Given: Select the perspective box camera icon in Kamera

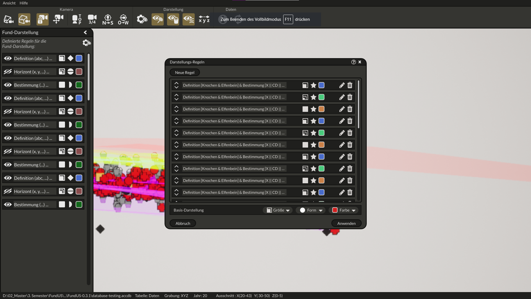Looking at the screenshot, I should 9,19.
